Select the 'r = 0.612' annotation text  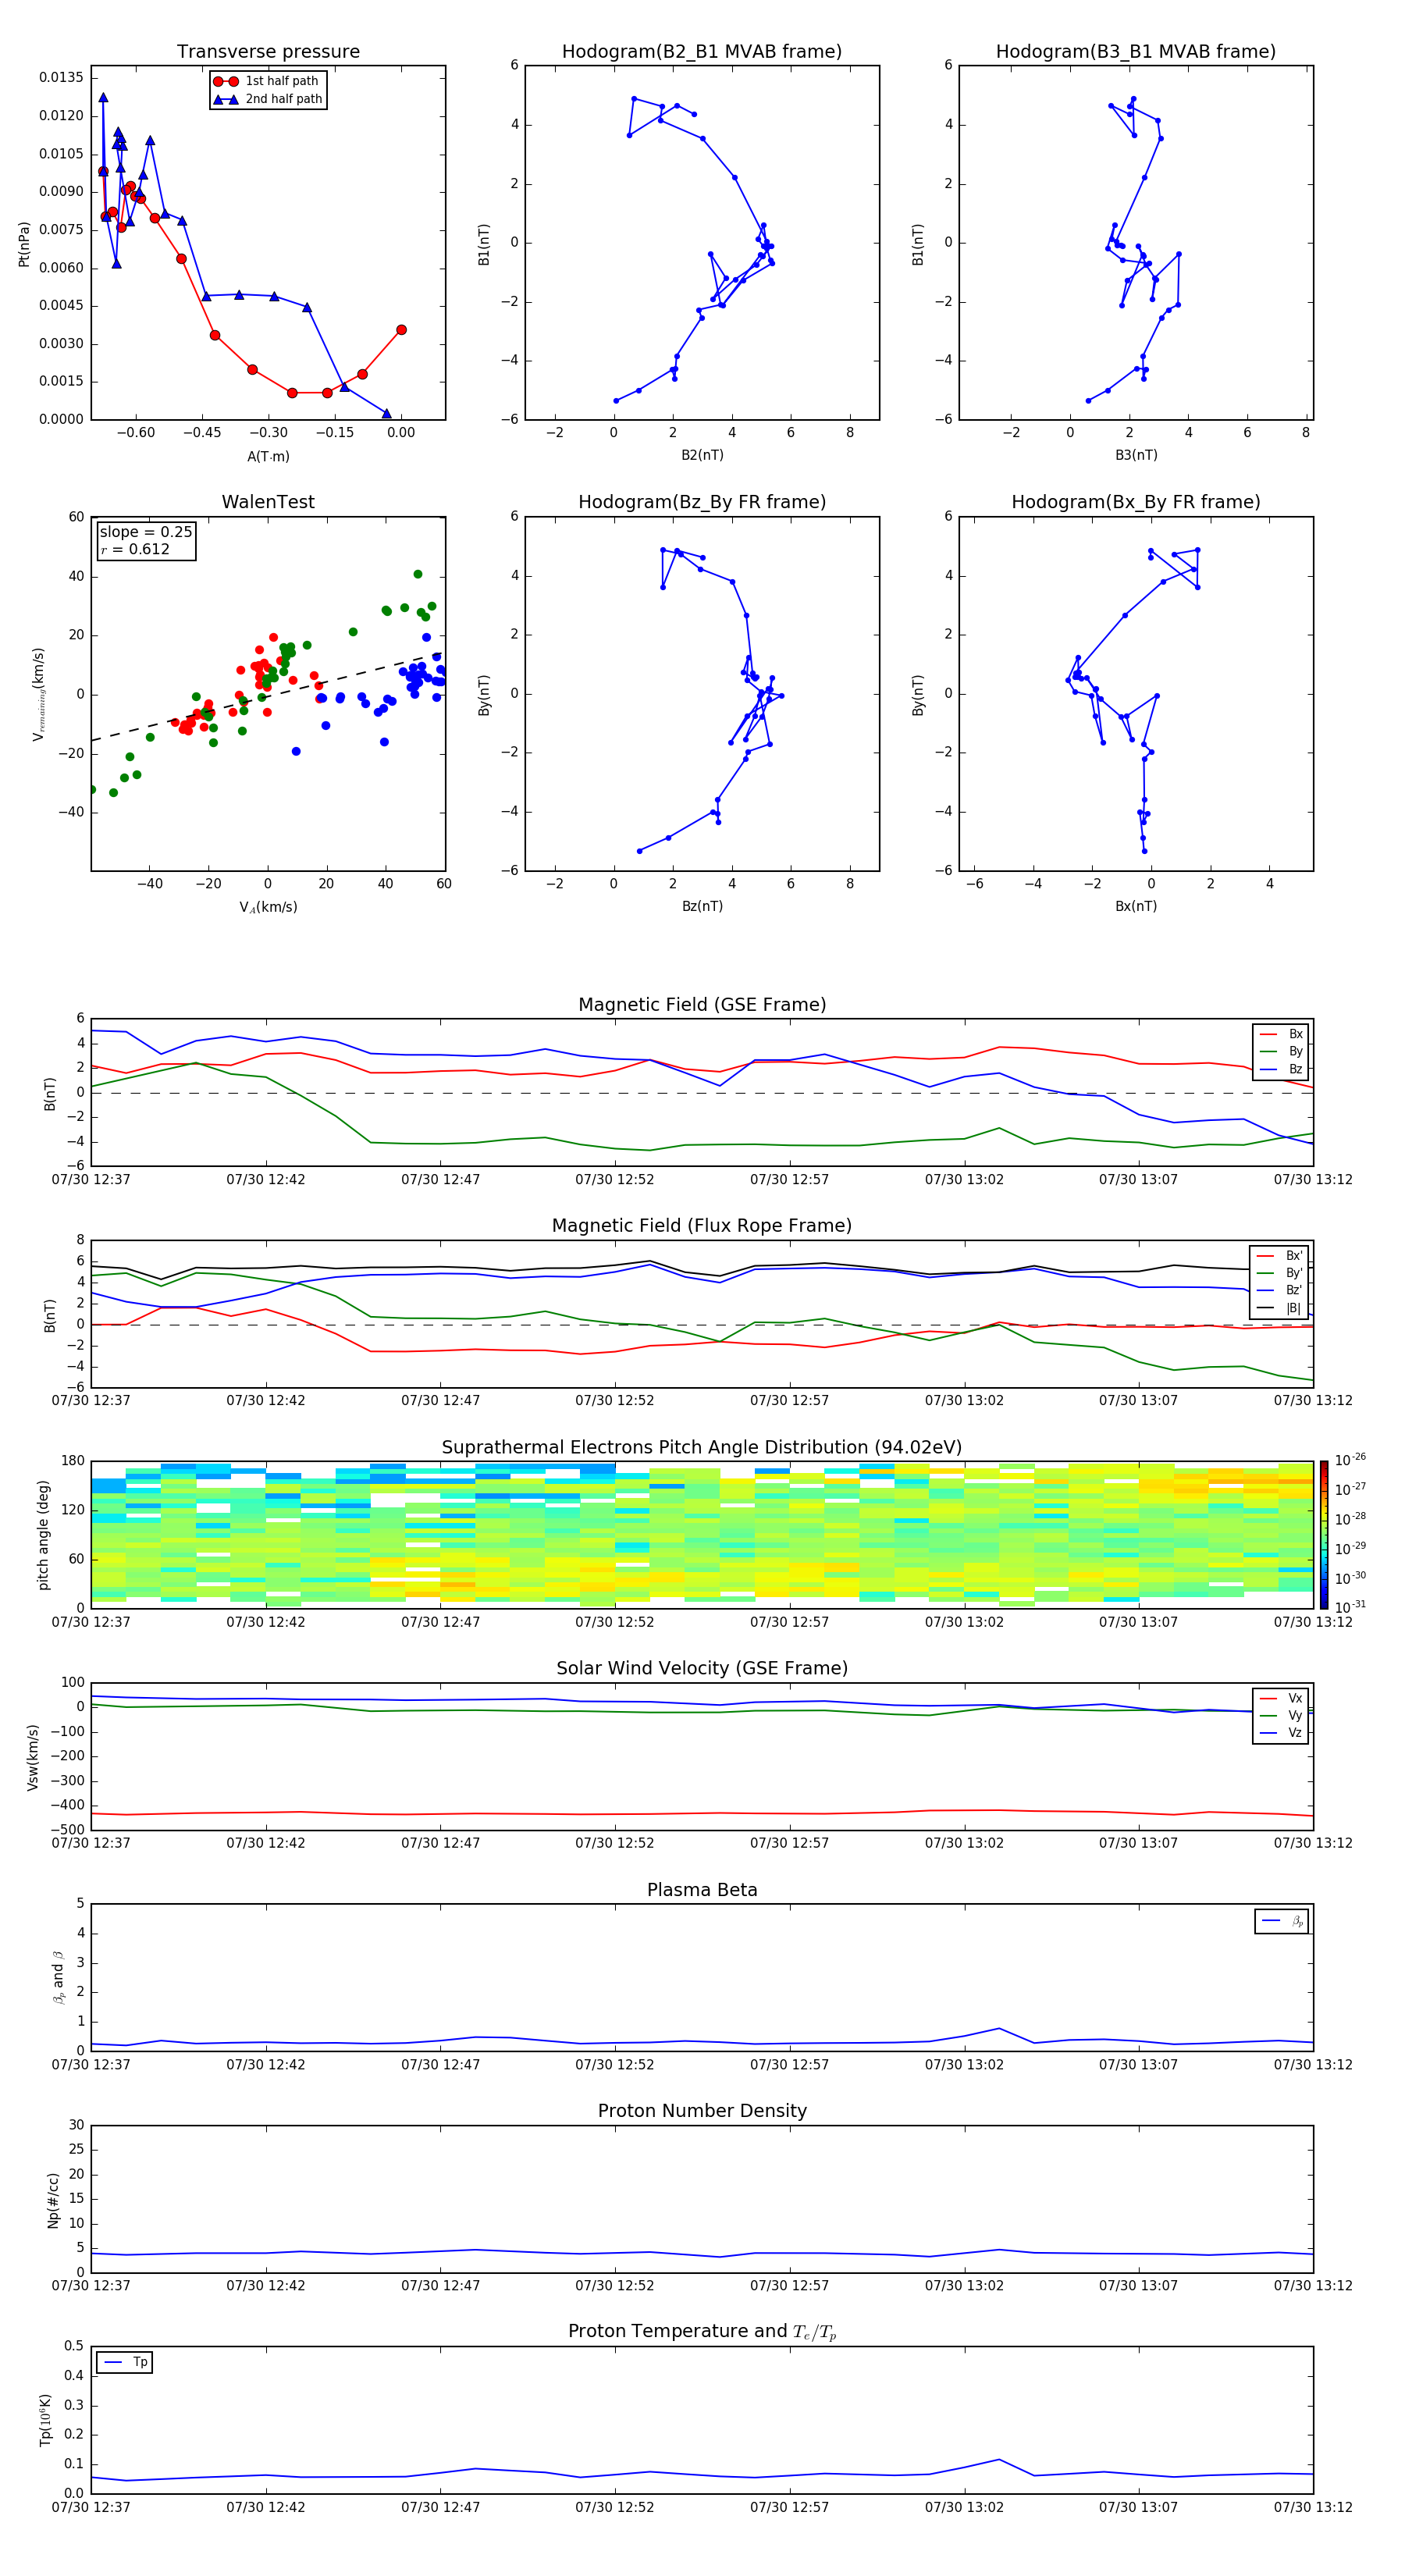coord(135,549)
